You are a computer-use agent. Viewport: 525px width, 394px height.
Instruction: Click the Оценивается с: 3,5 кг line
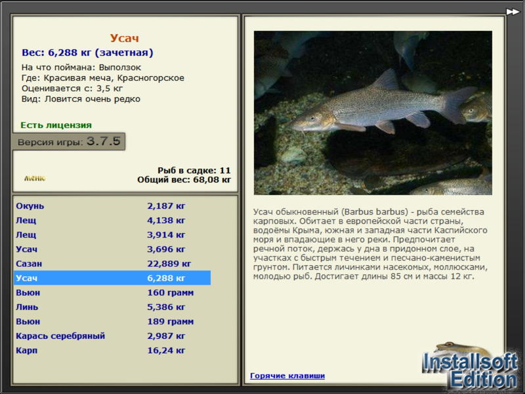point(72,89)
